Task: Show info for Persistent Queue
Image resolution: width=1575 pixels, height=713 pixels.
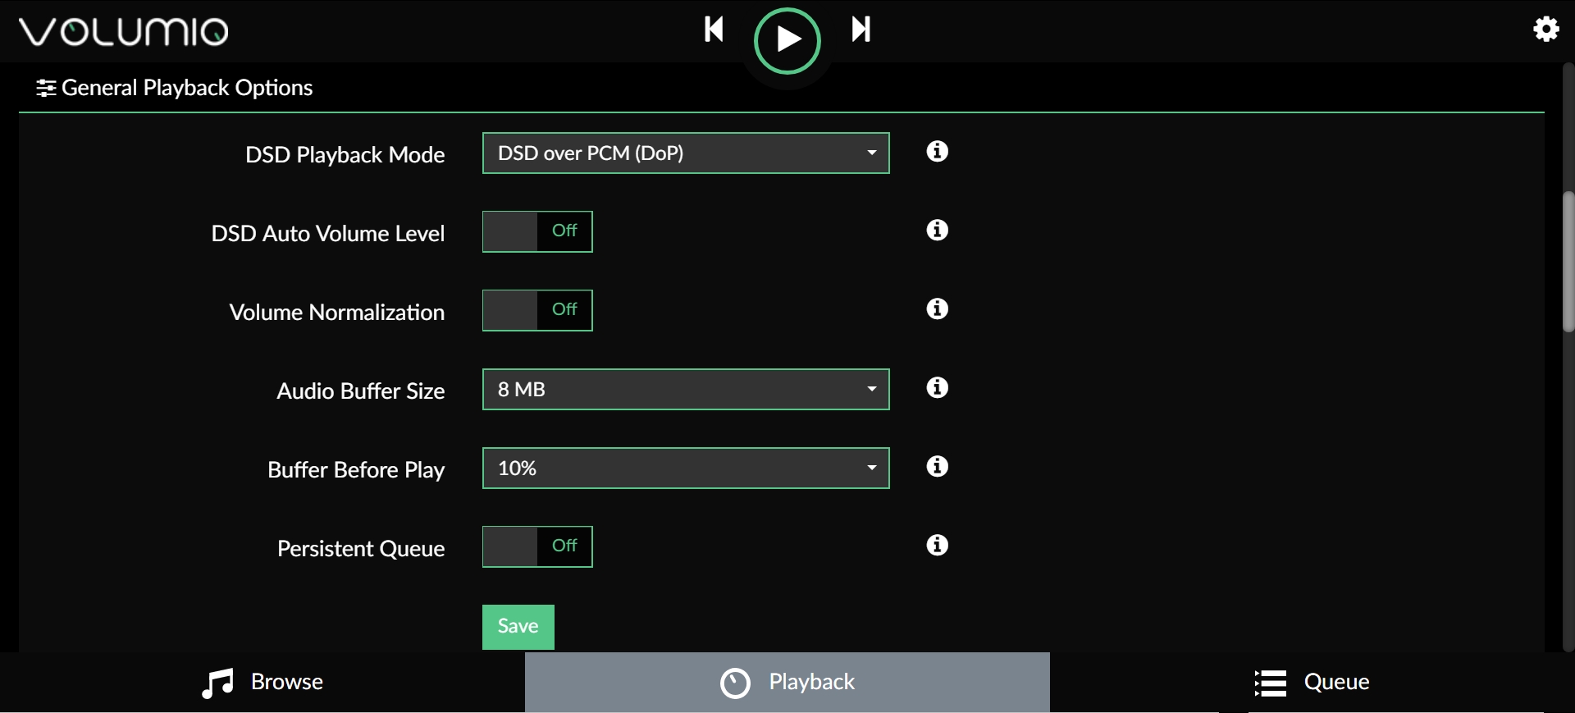Action: [937, 546]
